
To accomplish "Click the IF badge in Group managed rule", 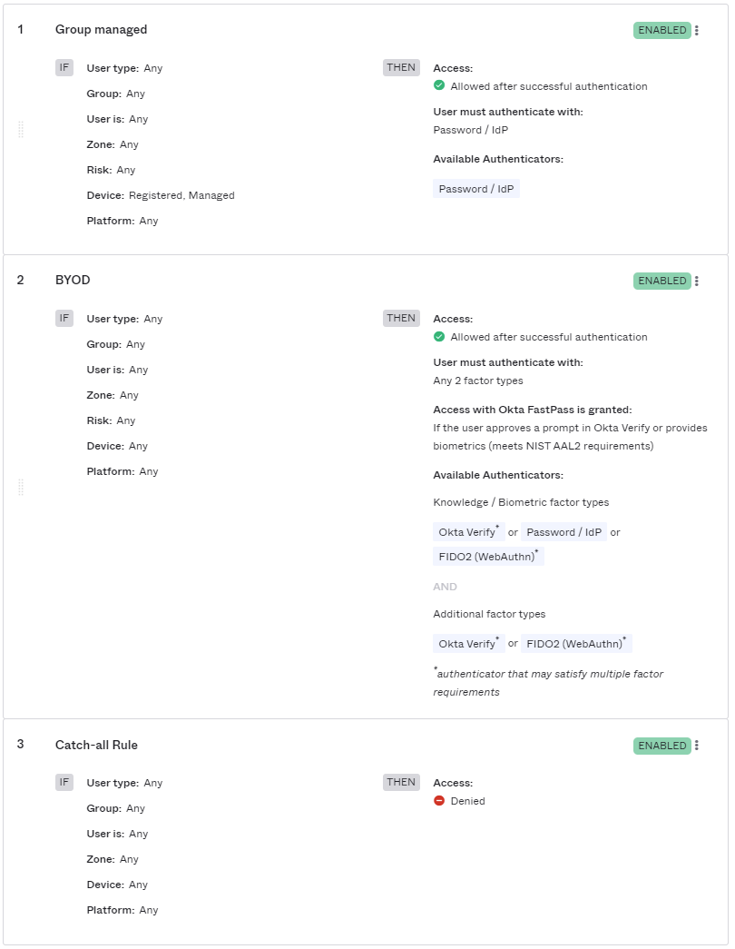I will (64, 67).
